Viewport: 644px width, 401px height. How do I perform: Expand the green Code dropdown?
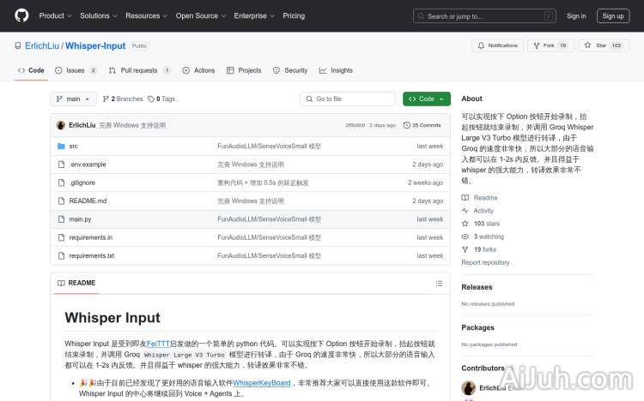[x=426, y=99]
